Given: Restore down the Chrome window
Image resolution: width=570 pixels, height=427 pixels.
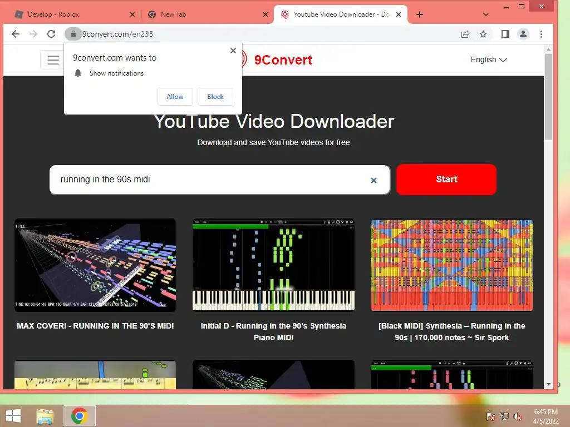Looking at the screenshot, I should point(522,7).
